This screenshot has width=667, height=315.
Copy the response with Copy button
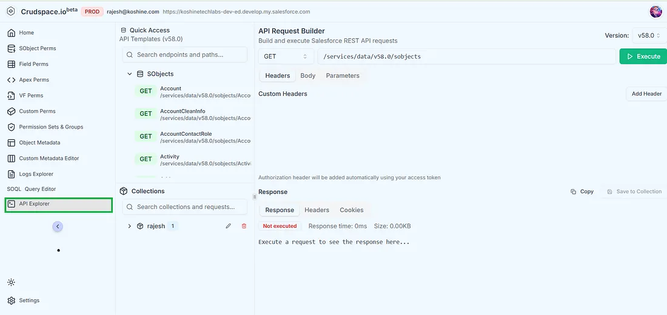click(x=582, y=191)
